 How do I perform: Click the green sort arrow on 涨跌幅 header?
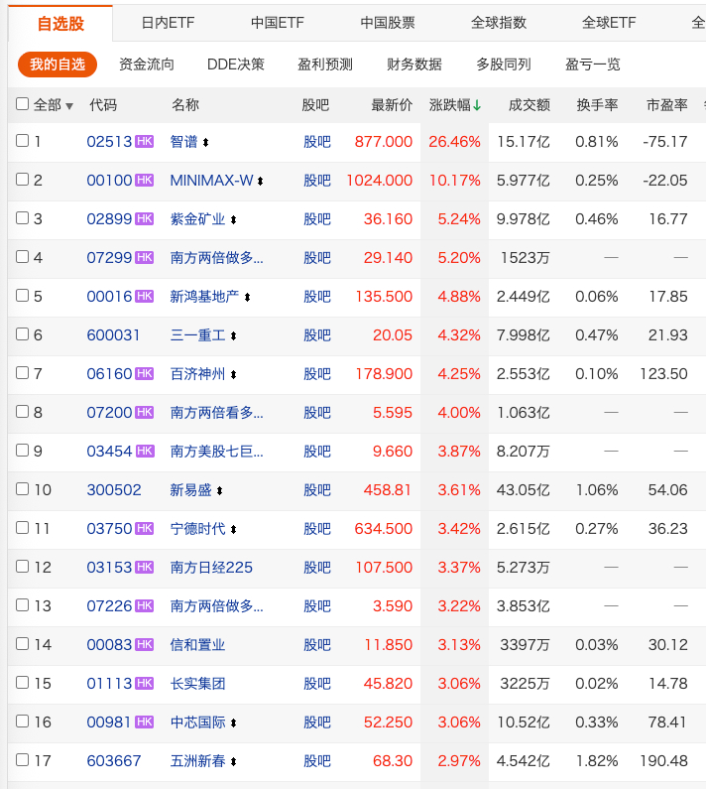tap(477, 105)
